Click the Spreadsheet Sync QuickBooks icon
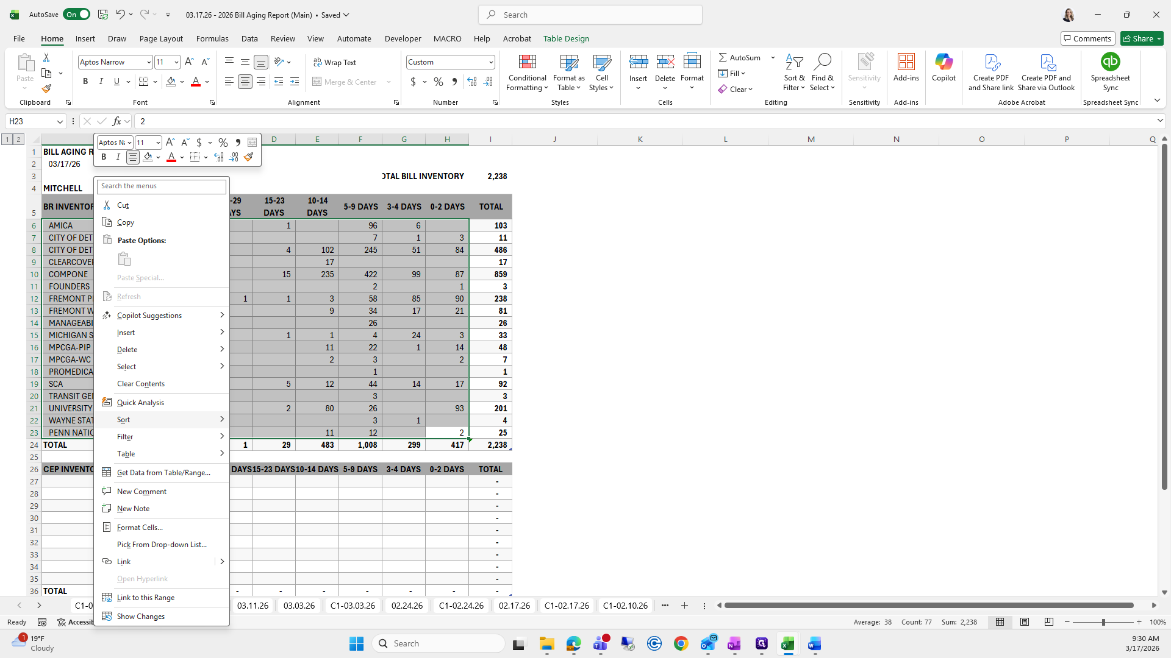 coord(1110,62)
